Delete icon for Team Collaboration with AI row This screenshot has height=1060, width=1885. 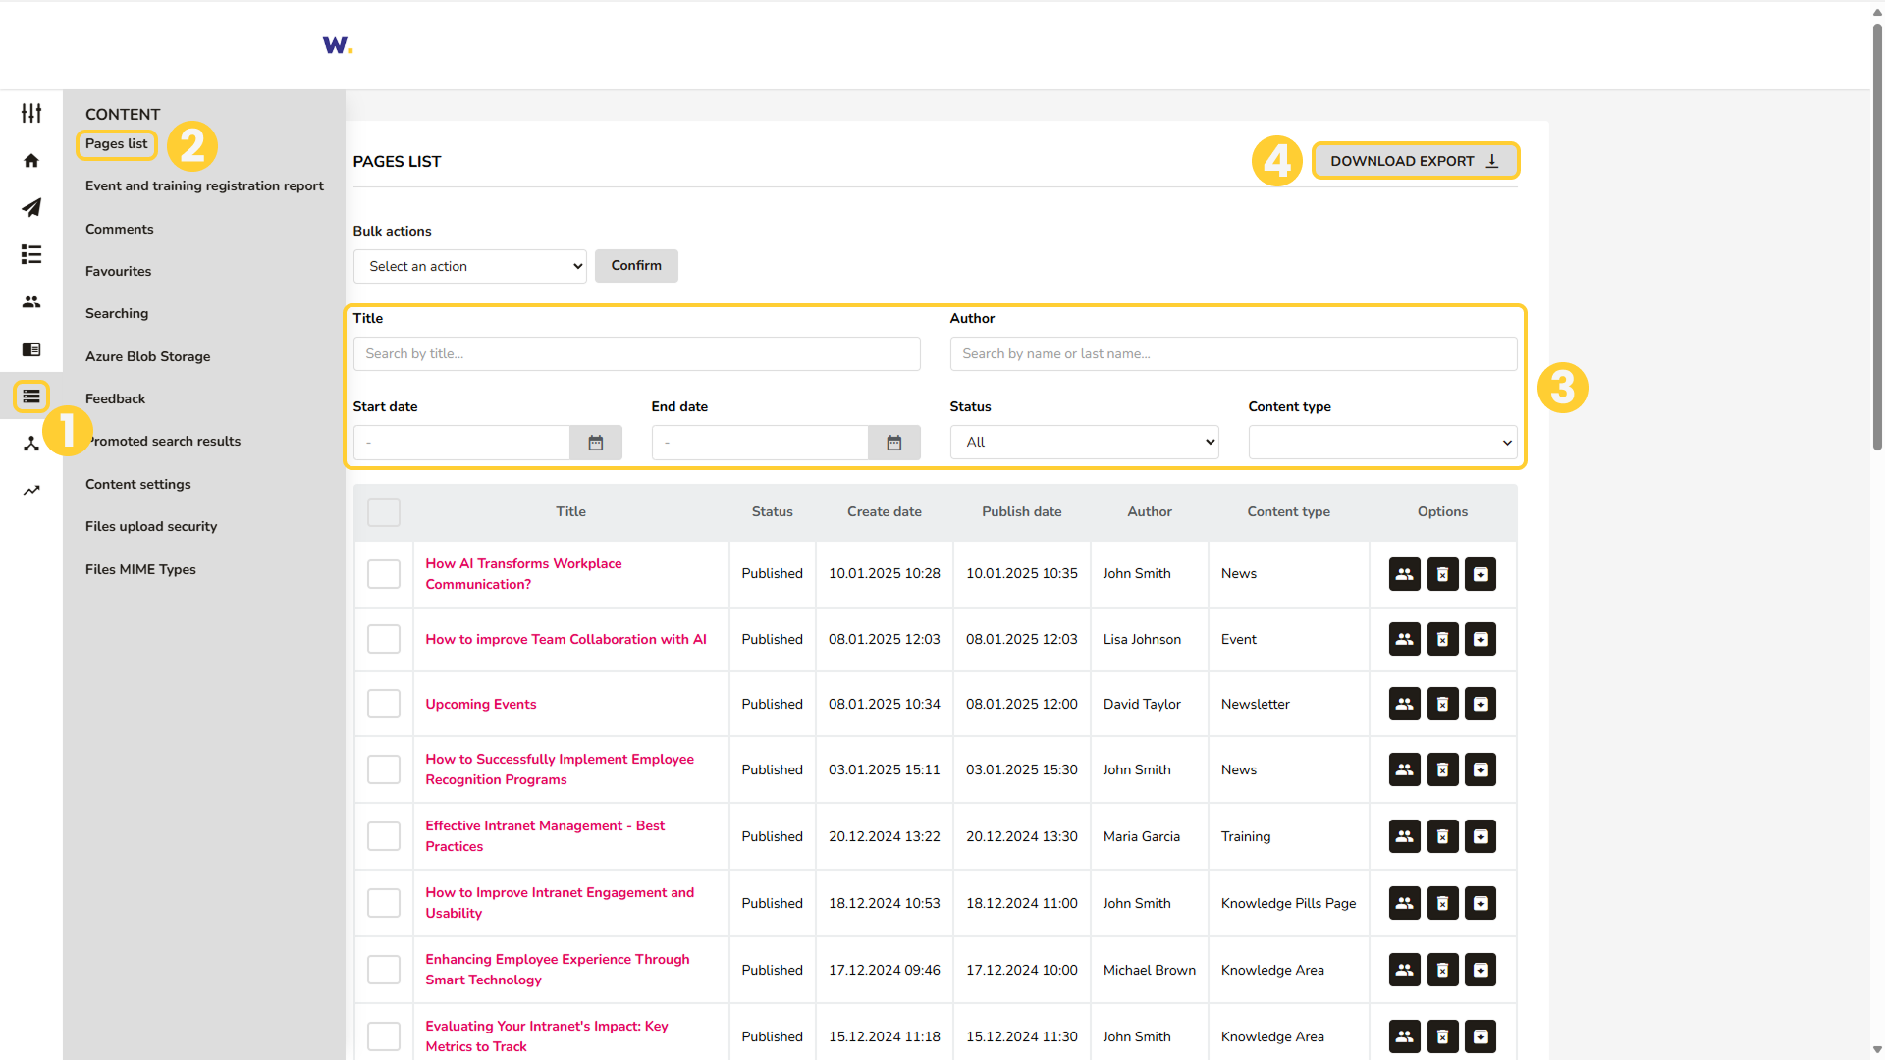(x=1442, y=639)
